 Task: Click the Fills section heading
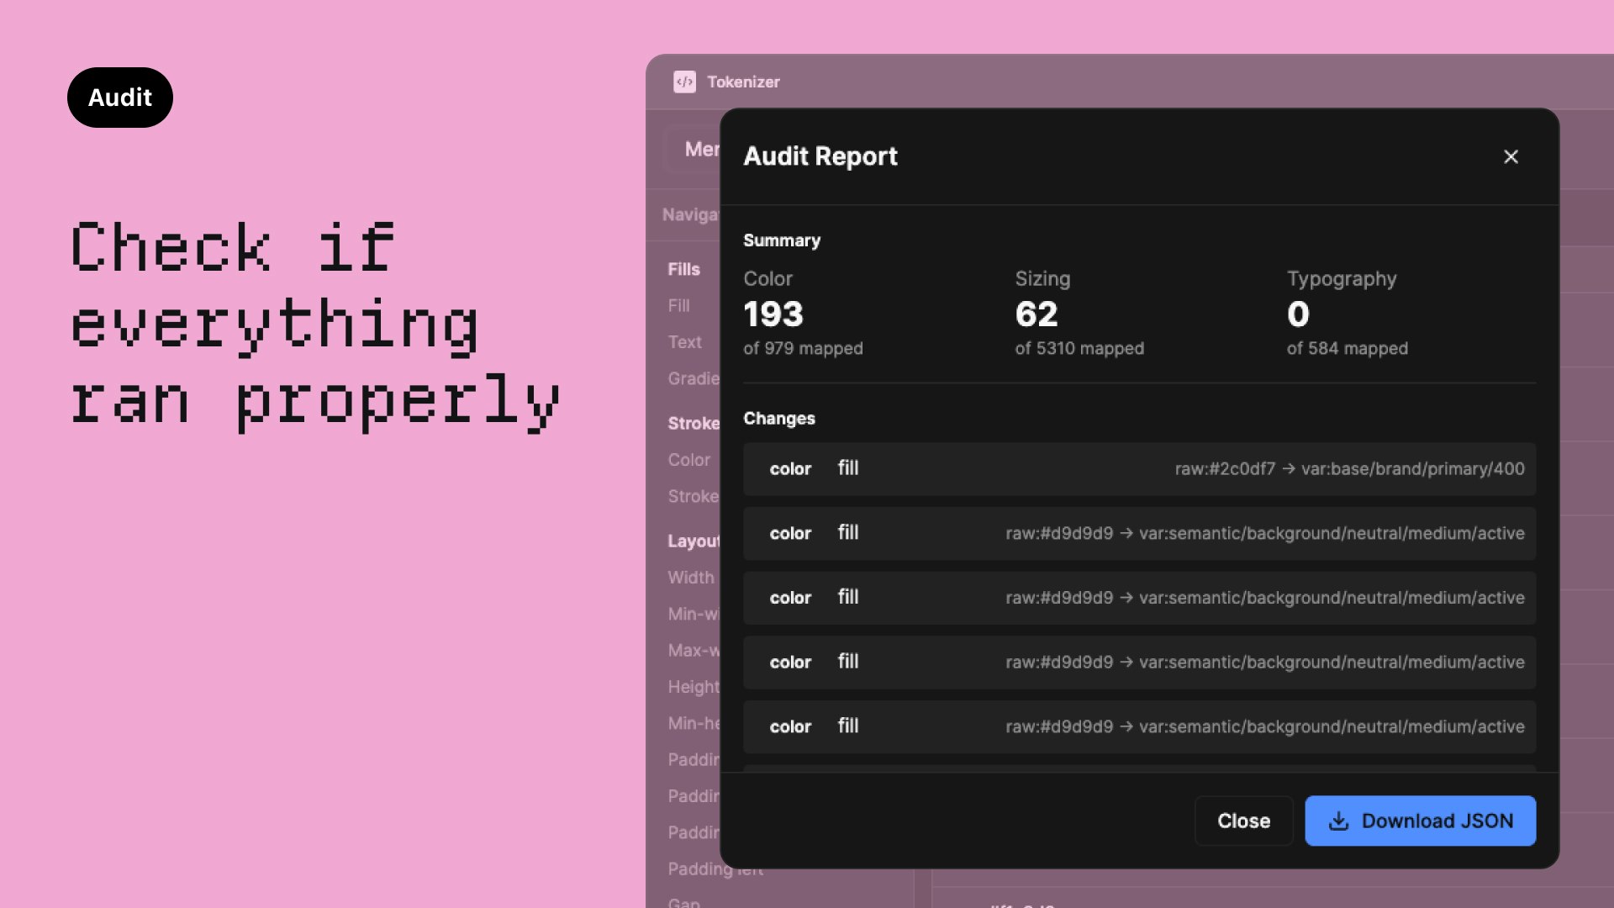coord(684,269)
